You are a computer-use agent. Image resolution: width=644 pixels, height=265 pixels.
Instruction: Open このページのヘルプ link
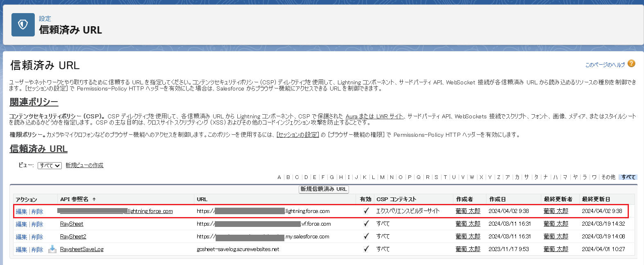click(605, 65)
